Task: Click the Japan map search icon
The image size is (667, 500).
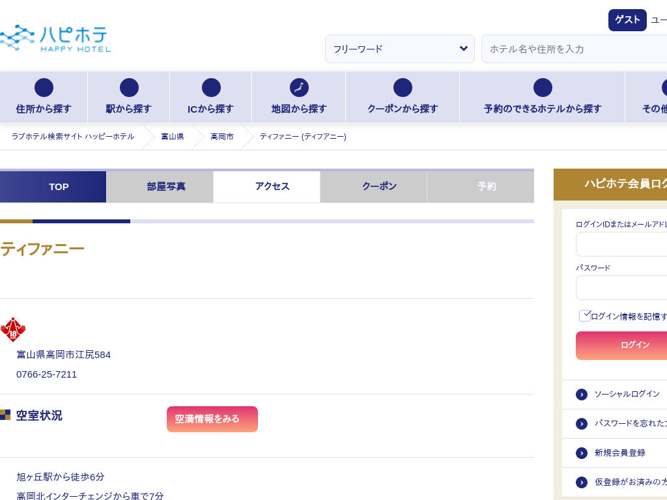Action: click(299, 88)
